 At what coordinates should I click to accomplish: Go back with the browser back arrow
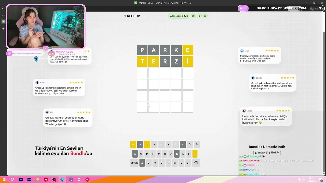(x=3, y=9)
